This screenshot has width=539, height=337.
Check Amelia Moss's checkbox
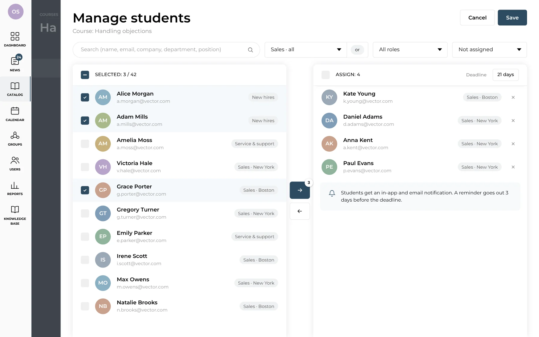[85, 144]
